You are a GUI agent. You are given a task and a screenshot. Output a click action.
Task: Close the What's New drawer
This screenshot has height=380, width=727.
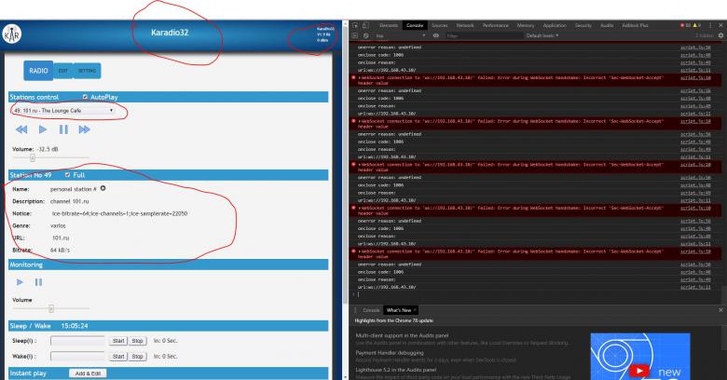pos(720,310)
